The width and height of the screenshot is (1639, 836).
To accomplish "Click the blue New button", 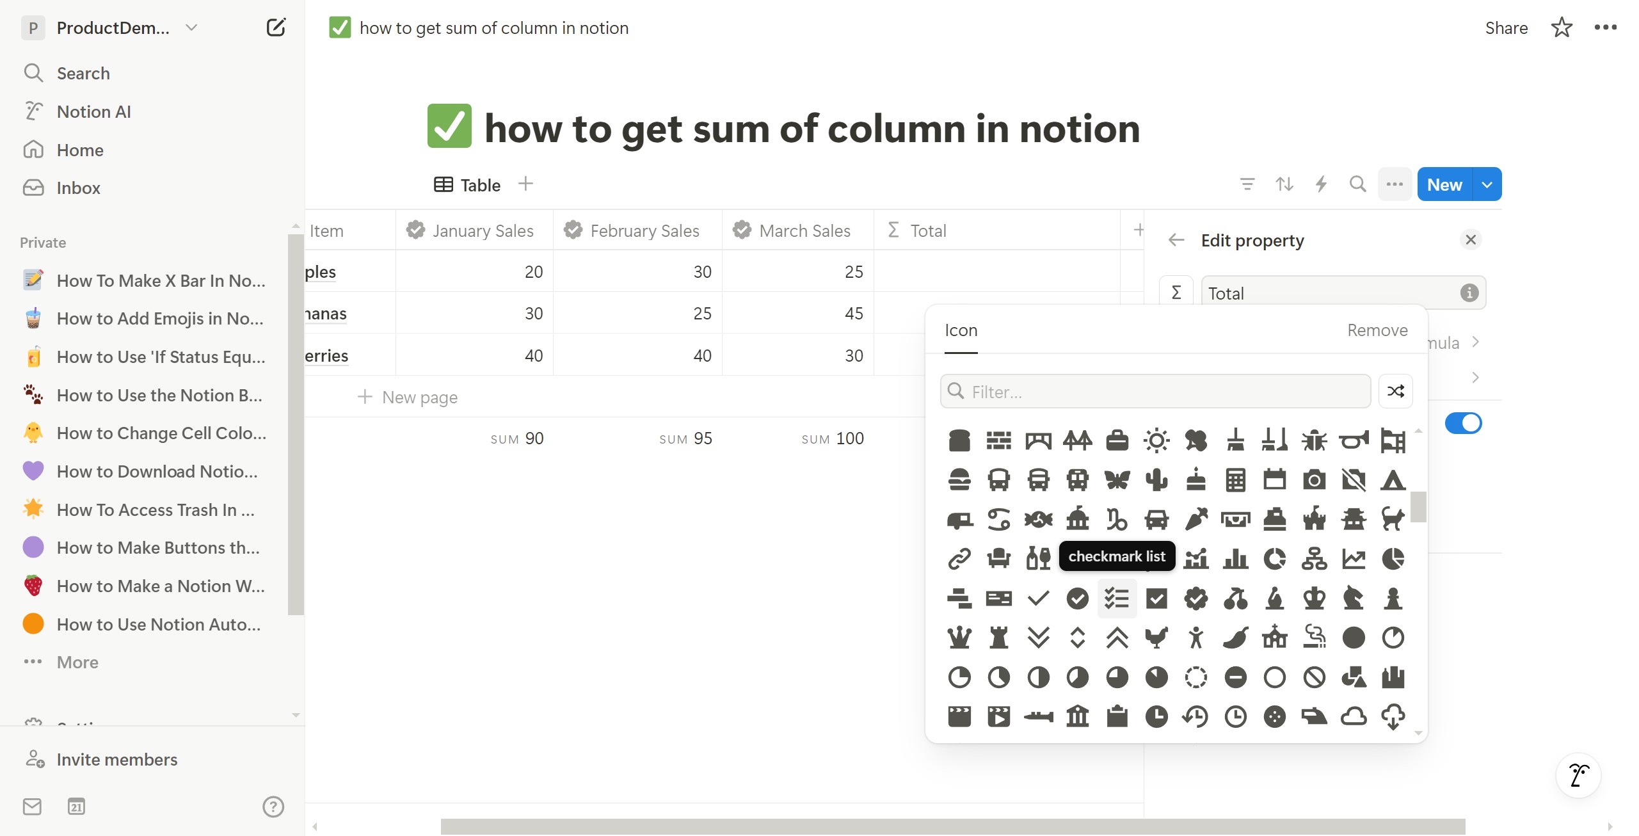I will click(x=1444, y=184).
